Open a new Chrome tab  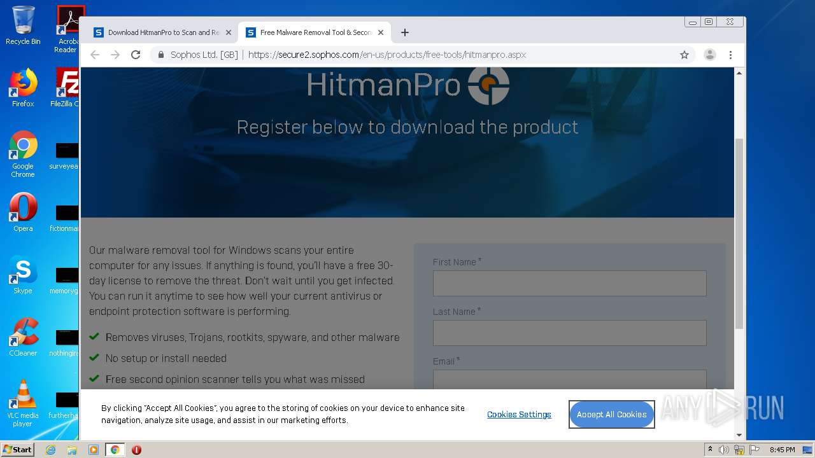(404, 32)
